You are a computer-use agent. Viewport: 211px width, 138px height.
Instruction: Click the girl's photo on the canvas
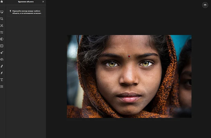coord(129,77)
